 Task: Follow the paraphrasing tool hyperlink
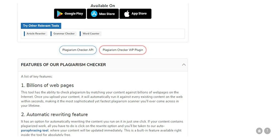[35, 130]
